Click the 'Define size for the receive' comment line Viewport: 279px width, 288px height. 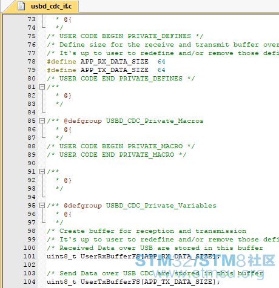point(163,45)
